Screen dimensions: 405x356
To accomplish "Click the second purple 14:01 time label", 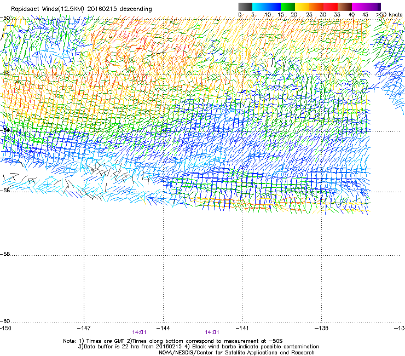I will [212, 332].
